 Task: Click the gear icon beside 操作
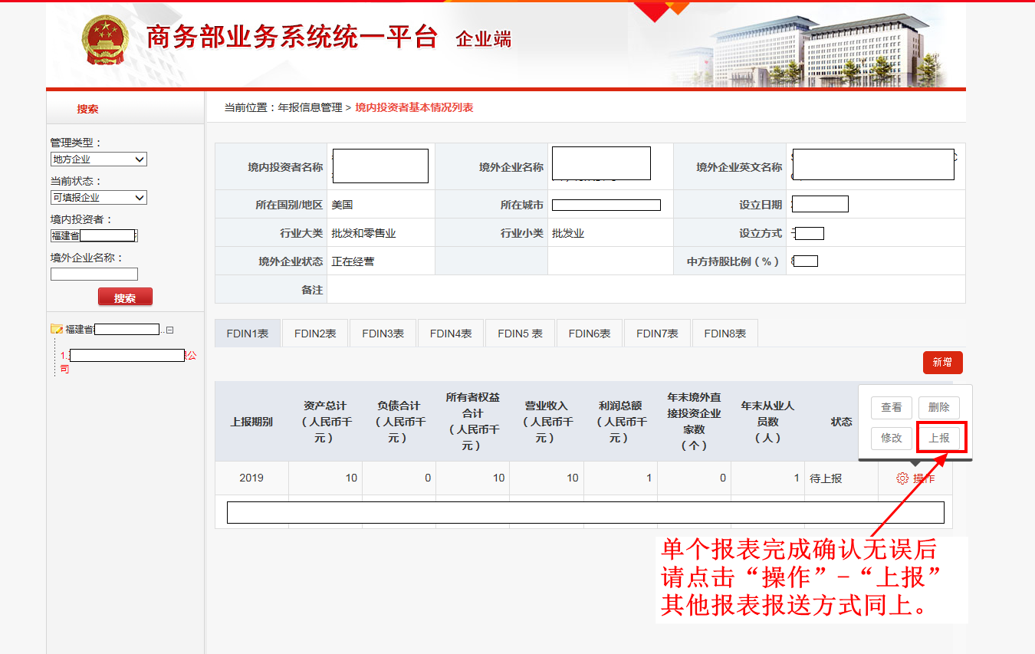902,478
